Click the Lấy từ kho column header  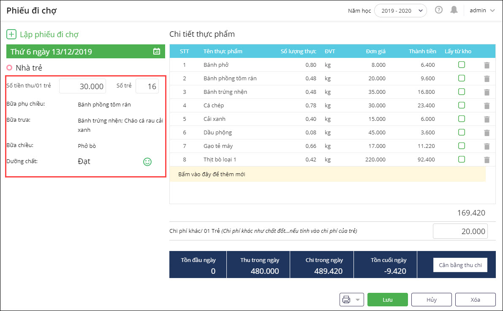(x=458, y=52)
